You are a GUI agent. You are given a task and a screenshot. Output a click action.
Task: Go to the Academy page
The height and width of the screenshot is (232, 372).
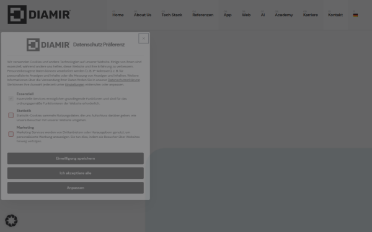click(284, 15)
